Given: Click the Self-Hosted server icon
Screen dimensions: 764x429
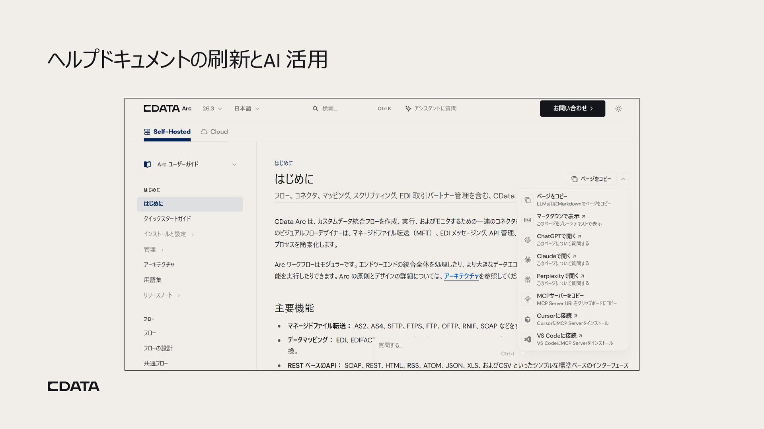Looking at the screenshot, I should pyautogui.click(x=147, y=131).
